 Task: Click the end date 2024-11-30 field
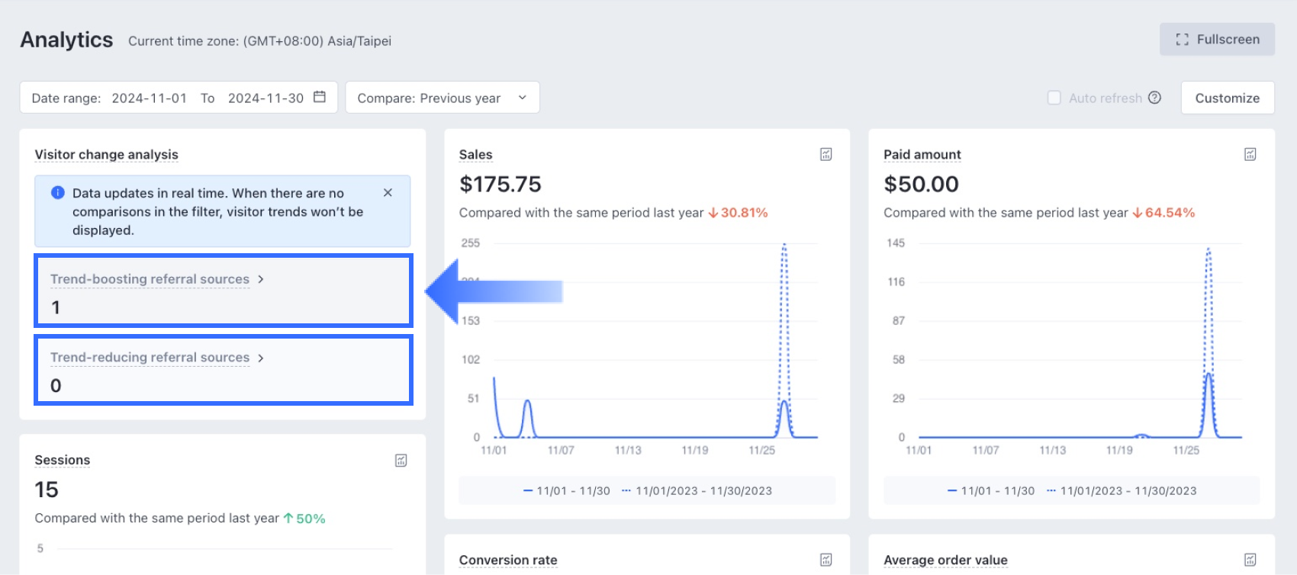click(x=266, y=98)
